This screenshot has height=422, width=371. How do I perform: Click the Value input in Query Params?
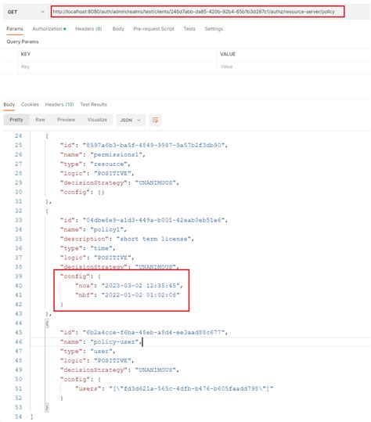coord(294,67)
